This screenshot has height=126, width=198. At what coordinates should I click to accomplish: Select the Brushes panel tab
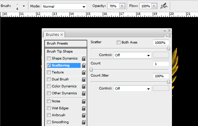coord(54,34)
